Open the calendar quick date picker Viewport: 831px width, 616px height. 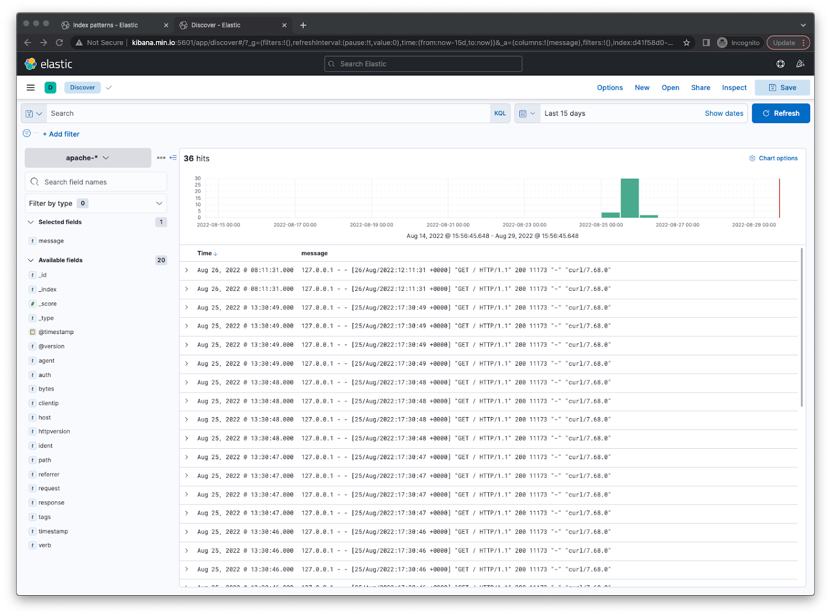(x=527, y=113)
